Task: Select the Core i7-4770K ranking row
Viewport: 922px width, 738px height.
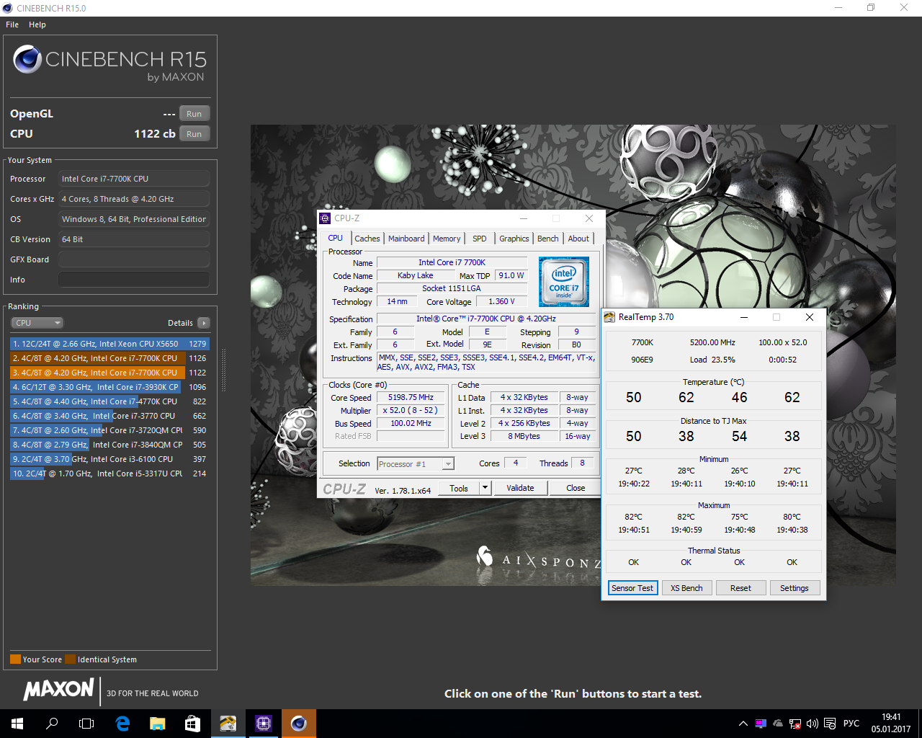Action: [109, 401]
